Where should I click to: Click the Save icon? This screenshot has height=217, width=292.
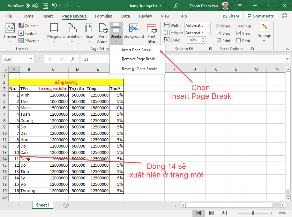pyautogui.click(x=45, y=6)
